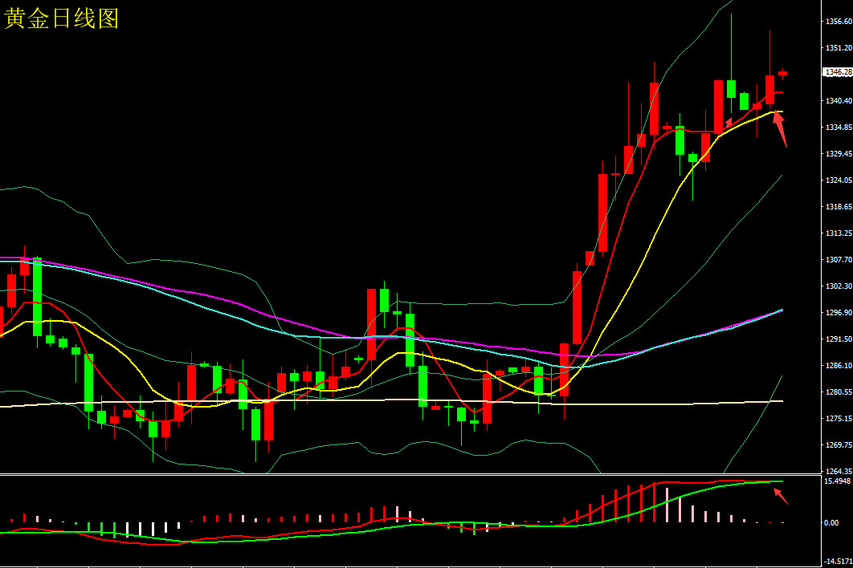
Task: Click the 1334.85 price axis label
Action: (839, 128)
